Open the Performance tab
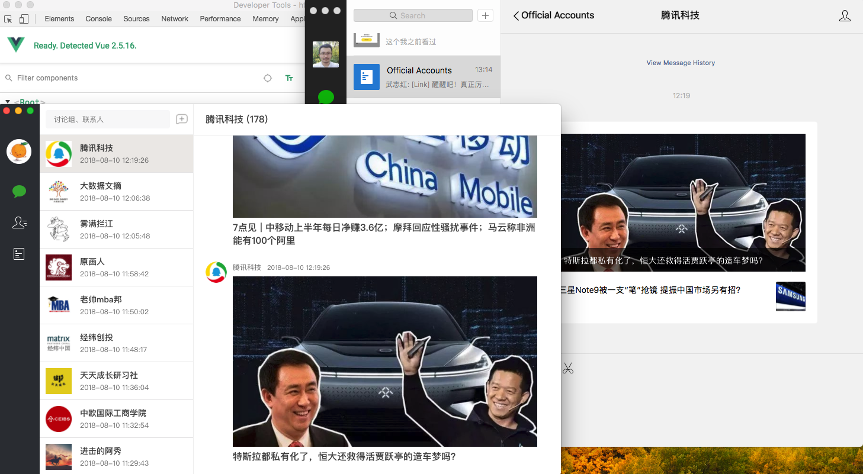 [220, 19]
